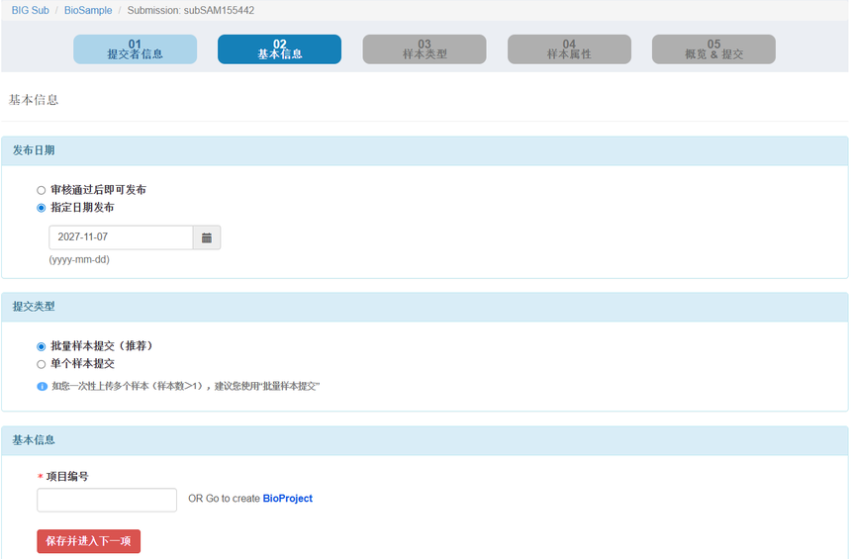Click the BIG Sub breadcrumb link
This screenshot has width=851, height=559.
click(31, 10)
